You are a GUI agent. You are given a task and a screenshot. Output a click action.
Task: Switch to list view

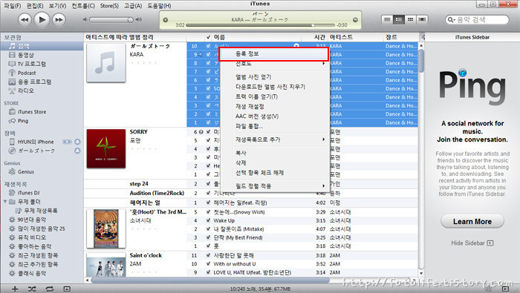387,19
